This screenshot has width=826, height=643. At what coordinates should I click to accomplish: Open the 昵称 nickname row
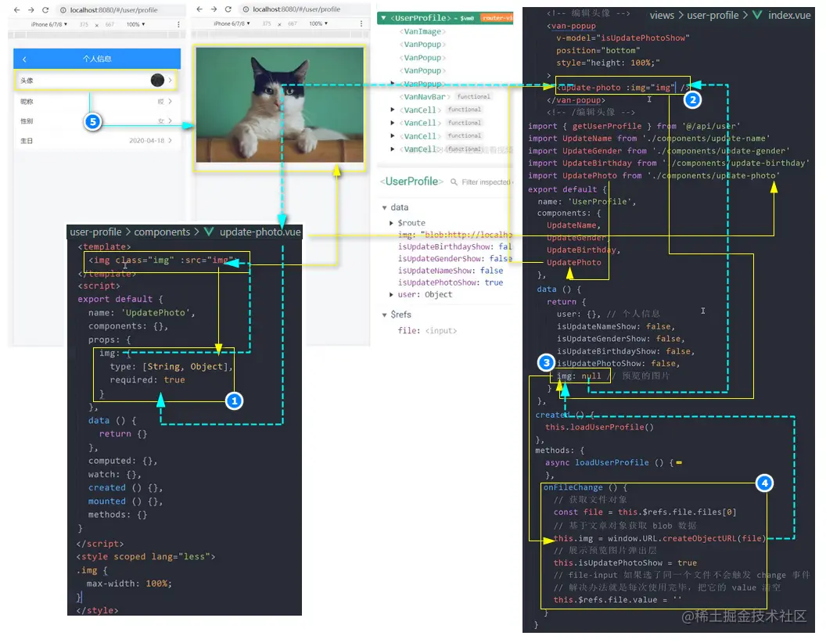pos(95,101)
